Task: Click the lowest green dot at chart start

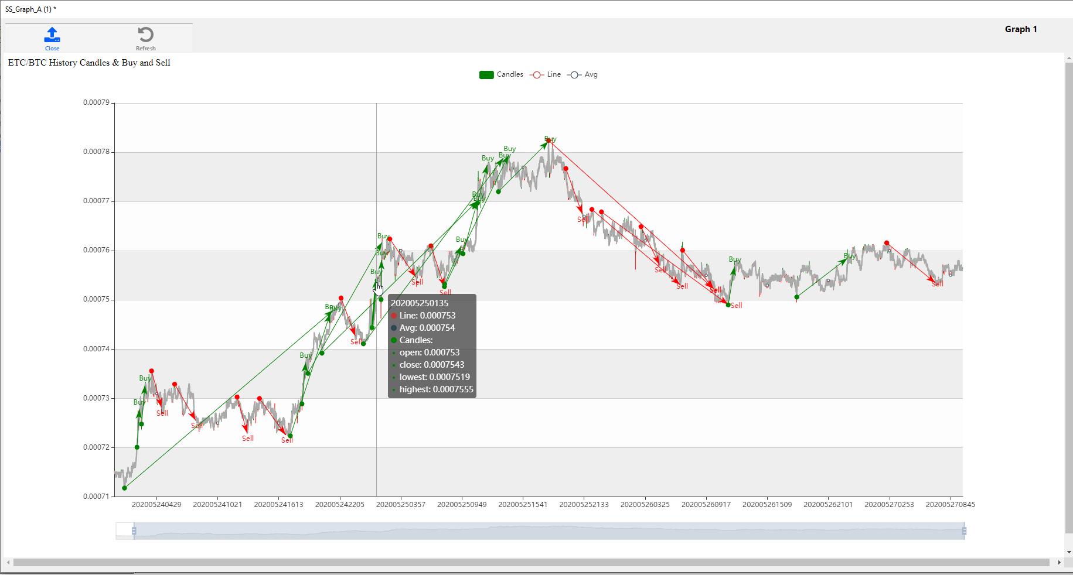Action: 124,488
